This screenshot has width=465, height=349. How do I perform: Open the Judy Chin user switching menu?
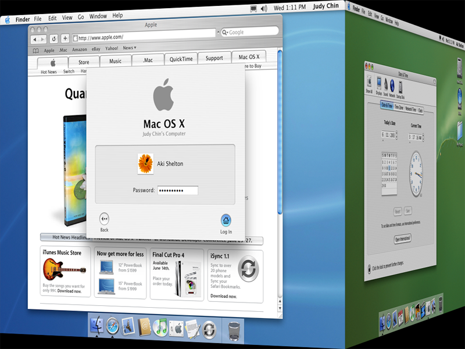click(x=325, y=6)
